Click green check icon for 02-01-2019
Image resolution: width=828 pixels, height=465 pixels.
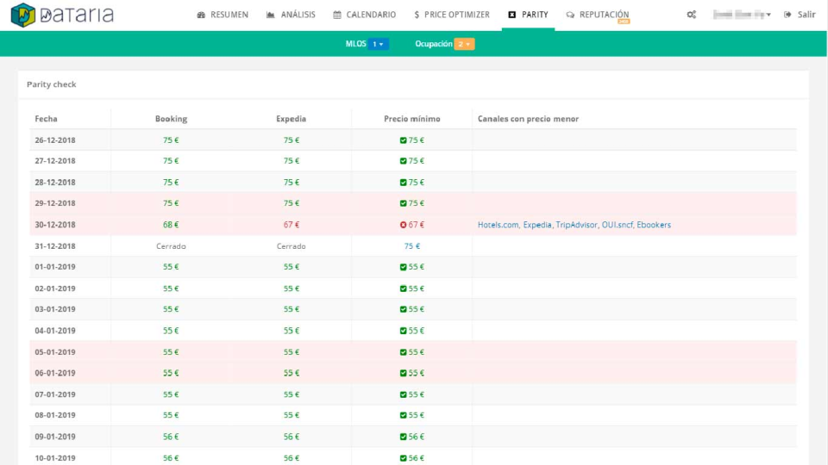tap(403, 288)
